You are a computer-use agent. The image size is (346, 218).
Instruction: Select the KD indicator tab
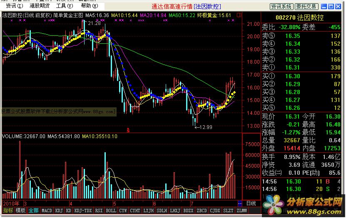coord(69,211)
